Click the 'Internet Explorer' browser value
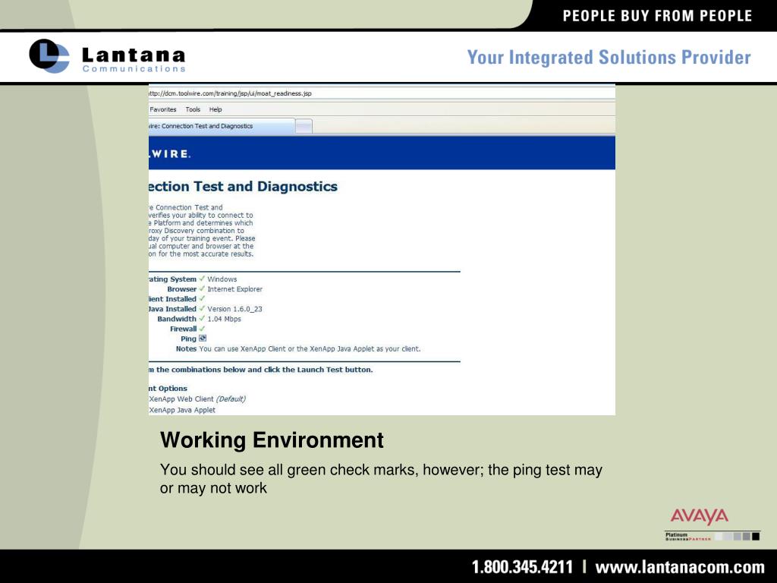Viewport: 777px width, 583px height. click(x=235, y=289)
